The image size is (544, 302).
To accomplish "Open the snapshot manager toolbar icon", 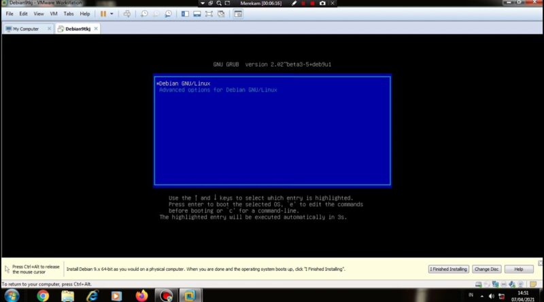I will point(168,14).
